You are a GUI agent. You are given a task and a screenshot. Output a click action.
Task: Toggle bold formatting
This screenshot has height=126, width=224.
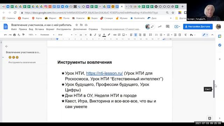coord(91,35)
